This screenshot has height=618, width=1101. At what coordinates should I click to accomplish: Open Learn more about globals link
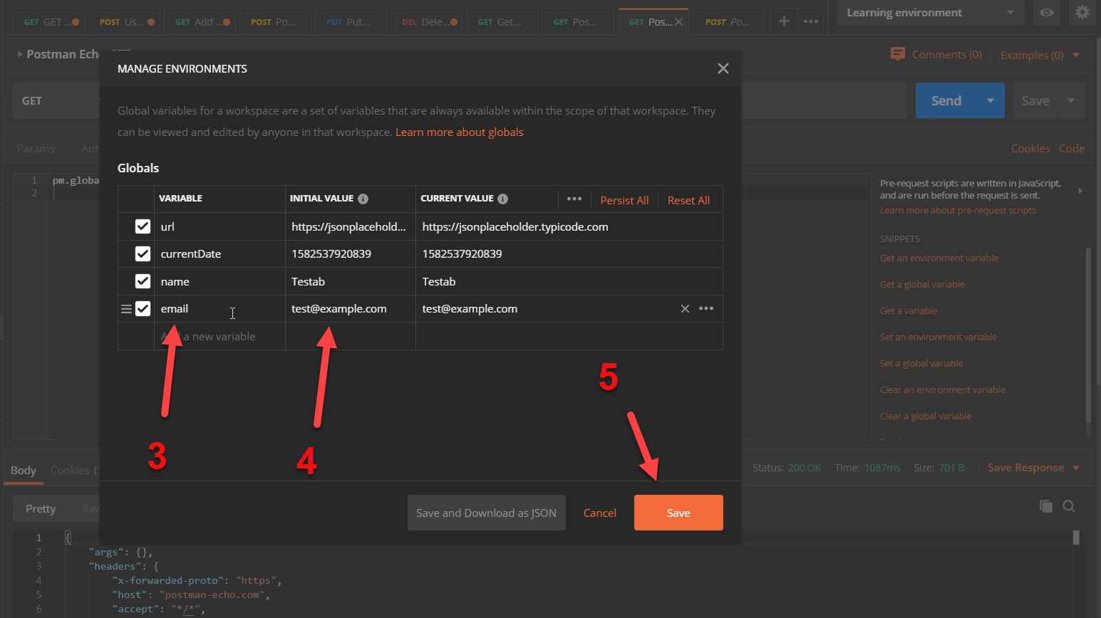point(460,132)
